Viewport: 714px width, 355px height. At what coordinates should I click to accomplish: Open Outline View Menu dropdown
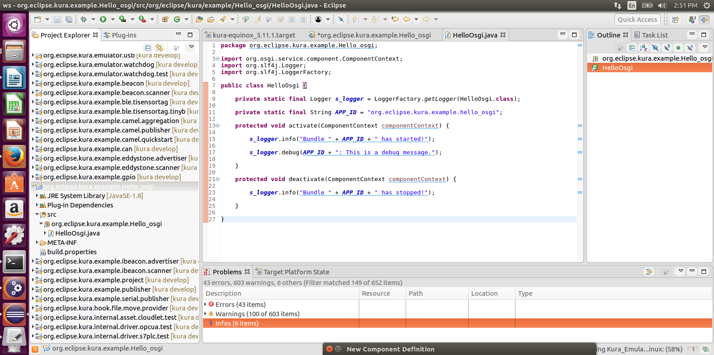705,47
